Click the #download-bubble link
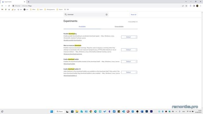 coord(69,64)
